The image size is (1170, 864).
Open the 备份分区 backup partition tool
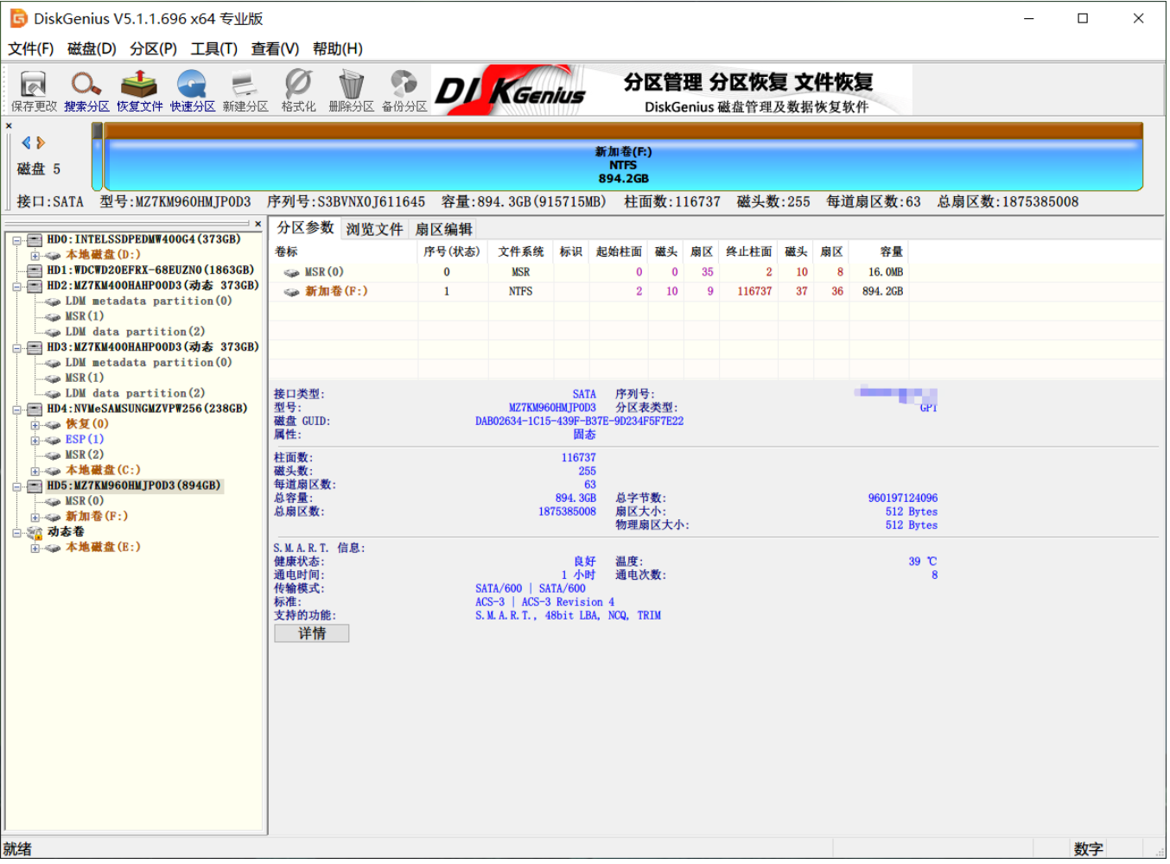(x=404, y=91)
